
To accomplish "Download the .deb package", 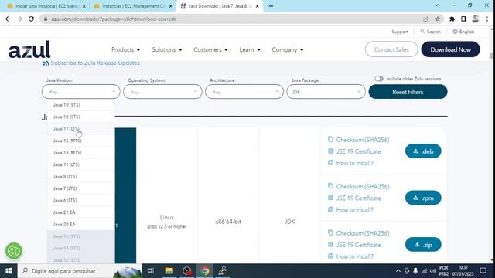I will tap(423, 151).
